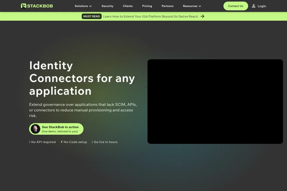Click See StackBob in action button

pyautogui.click(x=56, y=129)
